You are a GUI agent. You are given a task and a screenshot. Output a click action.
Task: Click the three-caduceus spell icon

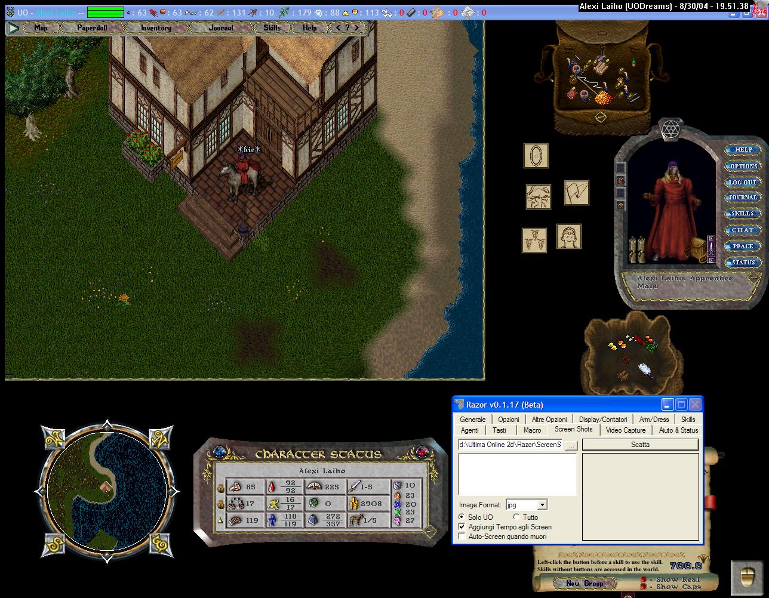coord(534,240)
